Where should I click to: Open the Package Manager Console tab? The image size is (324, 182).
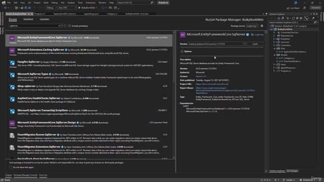coord(25,175)
